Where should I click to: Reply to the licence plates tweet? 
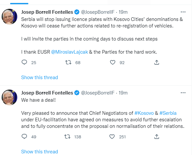click(24, 62)
